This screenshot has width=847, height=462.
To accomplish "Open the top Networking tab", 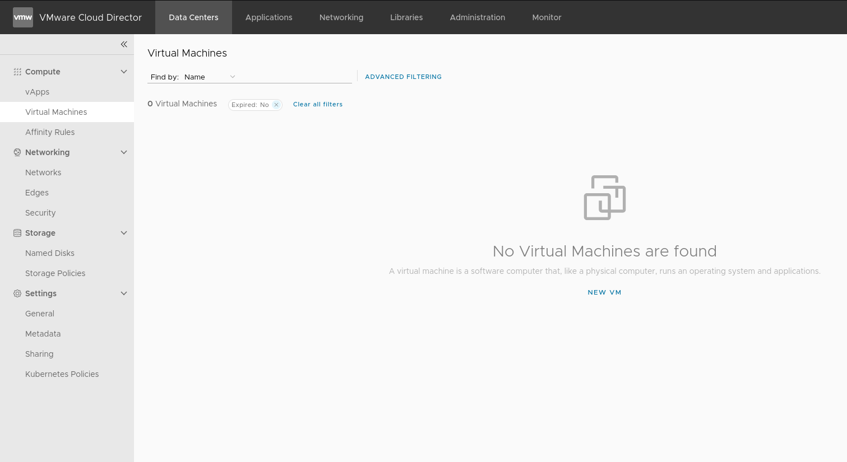I will [341, 17].
